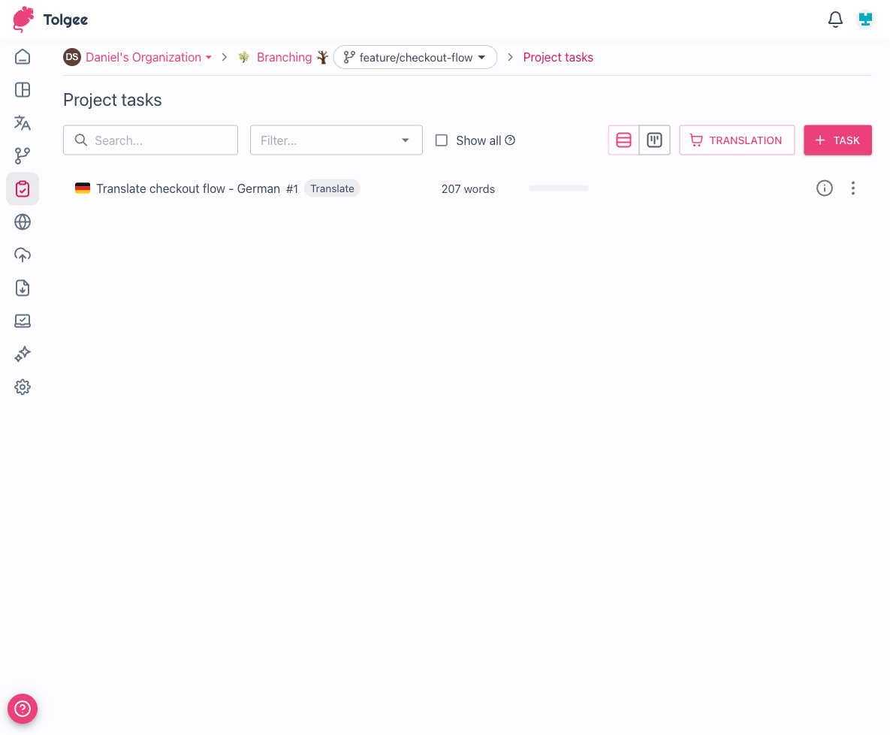This screenshot has width=890, height=735.
Task: Open the Languages section via the globe icon
Action: point(22,221)
